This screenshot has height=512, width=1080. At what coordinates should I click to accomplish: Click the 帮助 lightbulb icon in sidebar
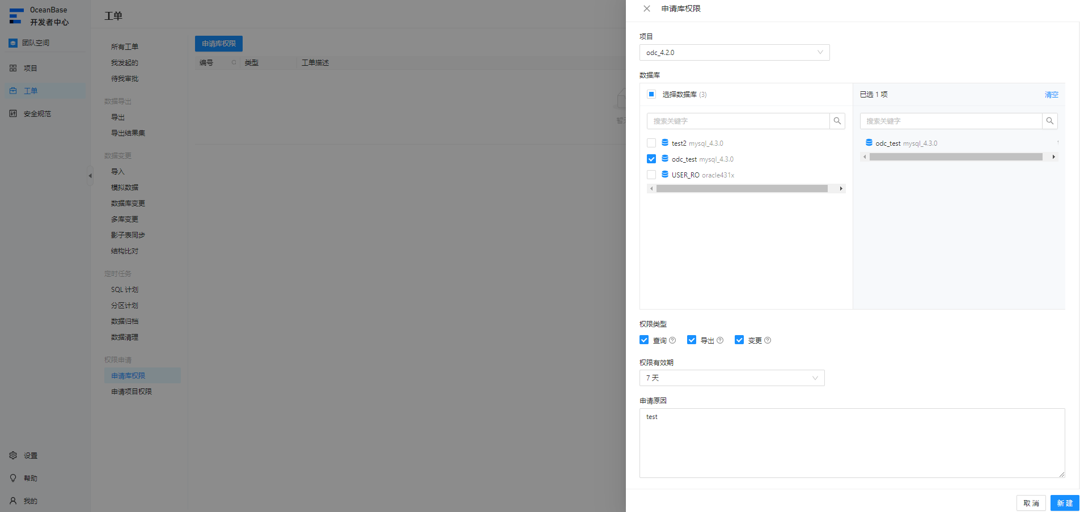13,478
